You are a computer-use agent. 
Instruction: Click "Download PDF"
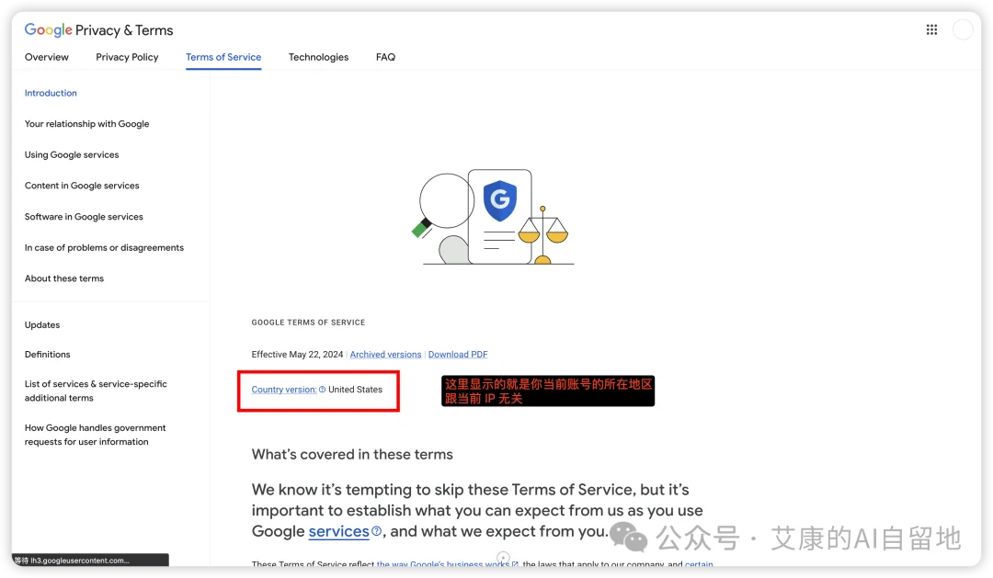coord(457,354)
